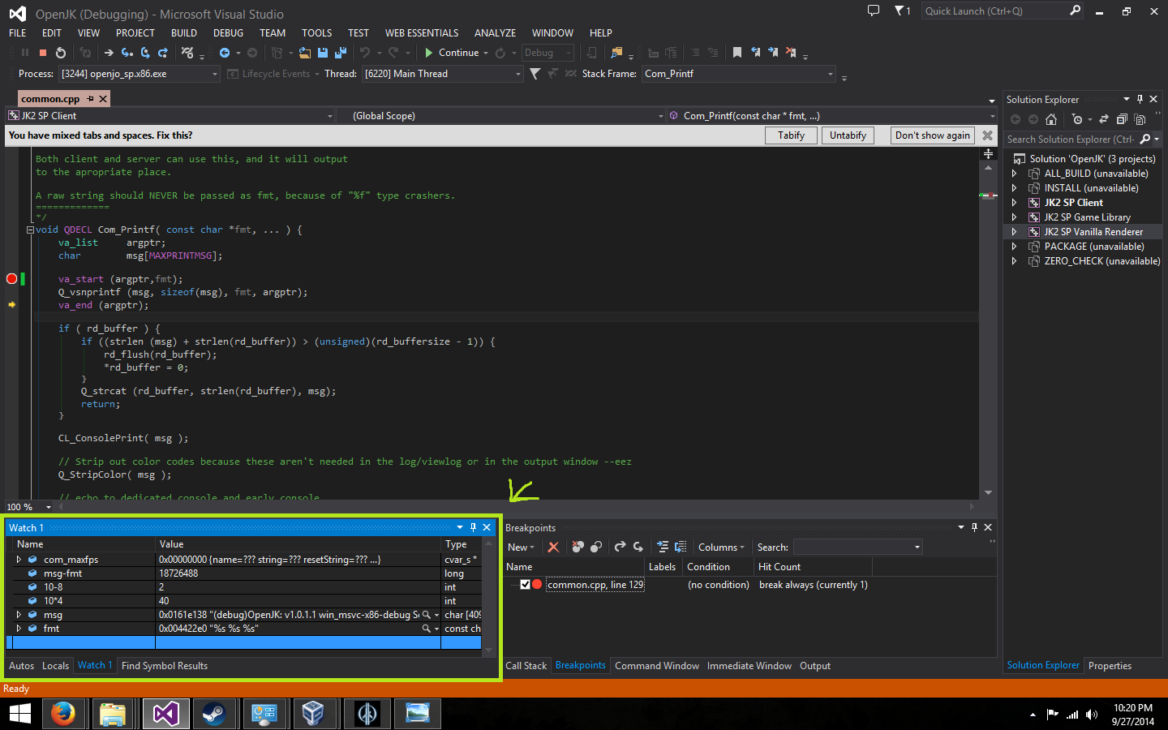This screenshot has width=1168, height=730.
Task: Switch to the Properties tab
Action: [x=1110, y=666]
